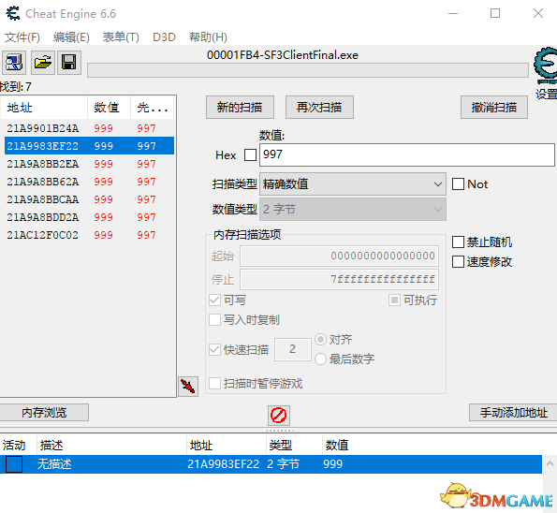Screen dimensions: 557x513
Task: Click the 再次扫描 button
Action: pos(319,107)
